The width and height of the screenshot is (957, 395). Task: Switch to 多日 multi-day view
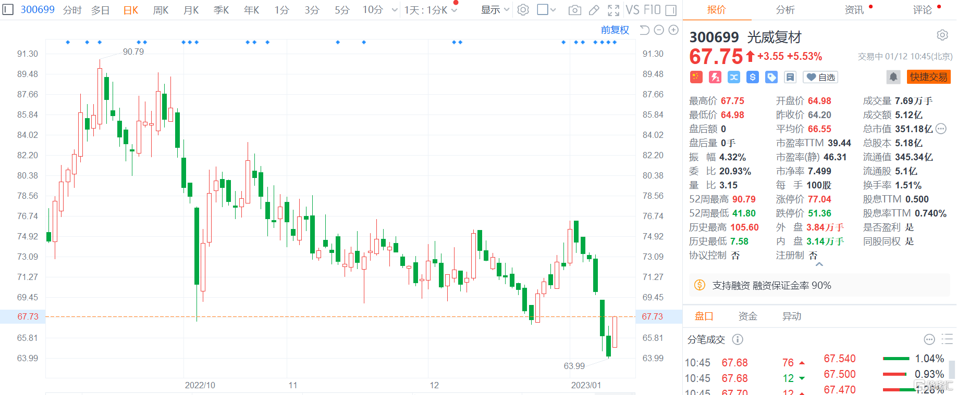(x=100, y=10)
